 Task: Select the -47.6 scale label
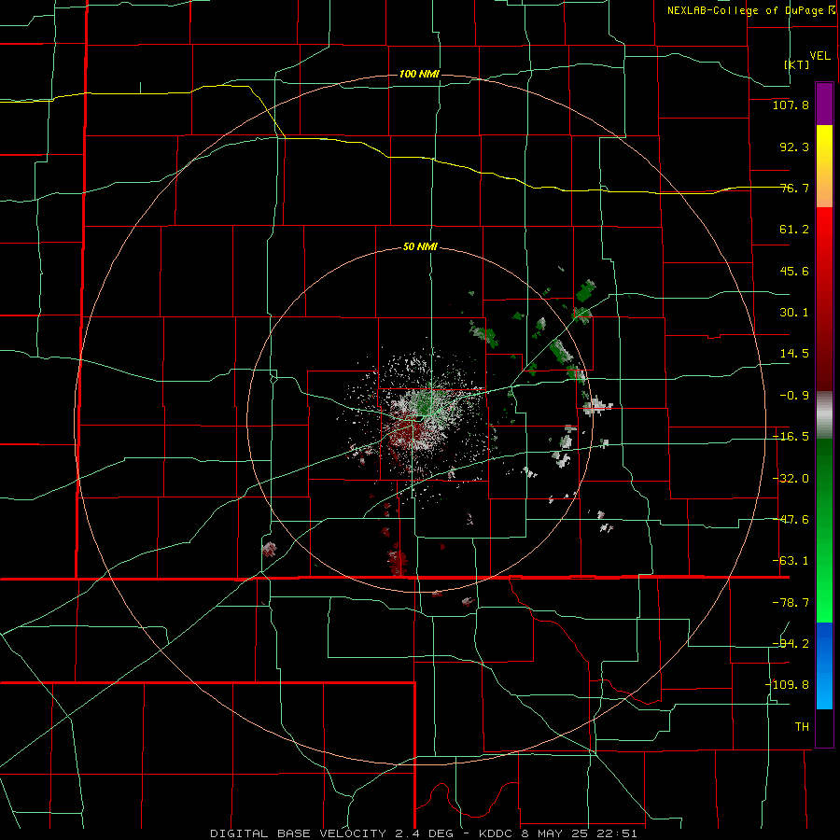pyautogui.click(x=791, y=520)
